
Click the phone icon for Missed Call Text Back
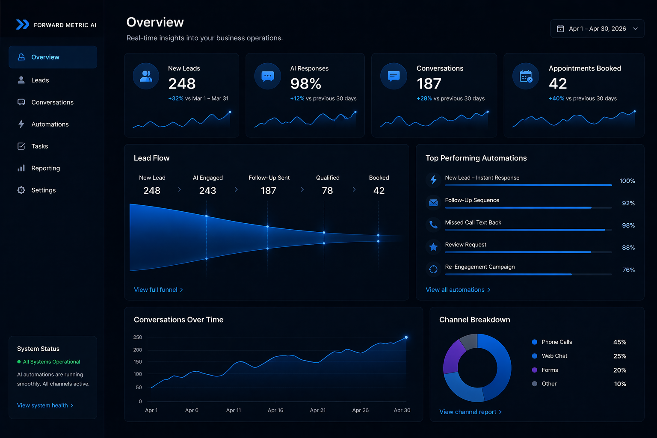pyautogui.click(x=433, y=225)
